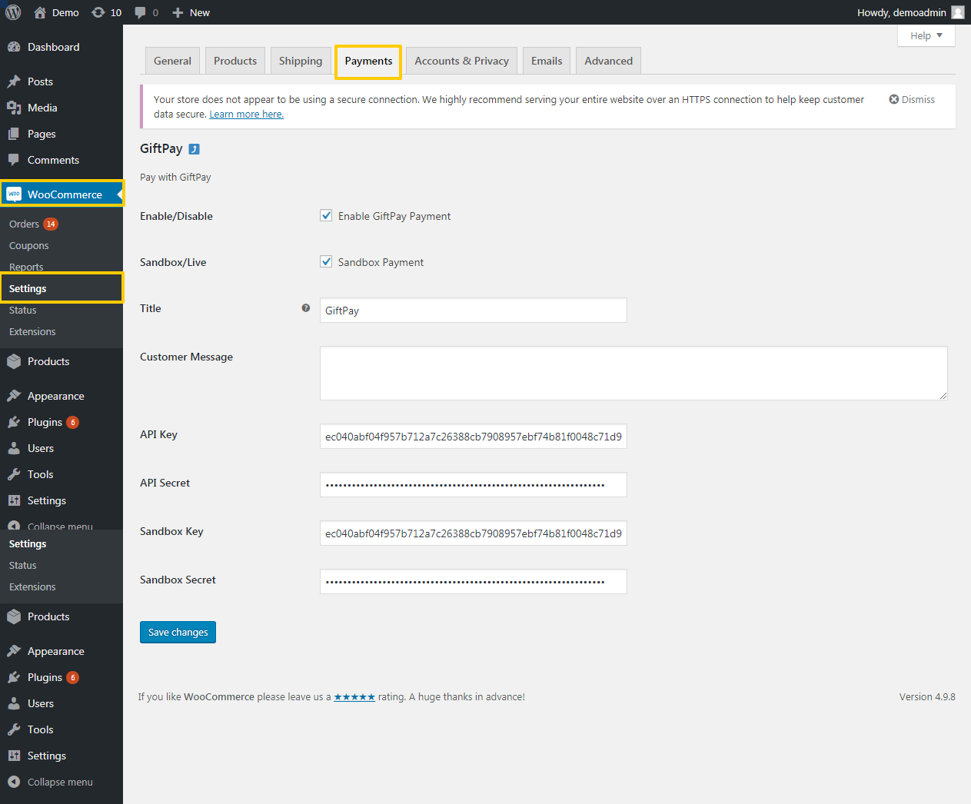Click the 'Version 4.9.8' footer text
The width and height of the screenshot is (971, 804).
(x=927, y=697)
